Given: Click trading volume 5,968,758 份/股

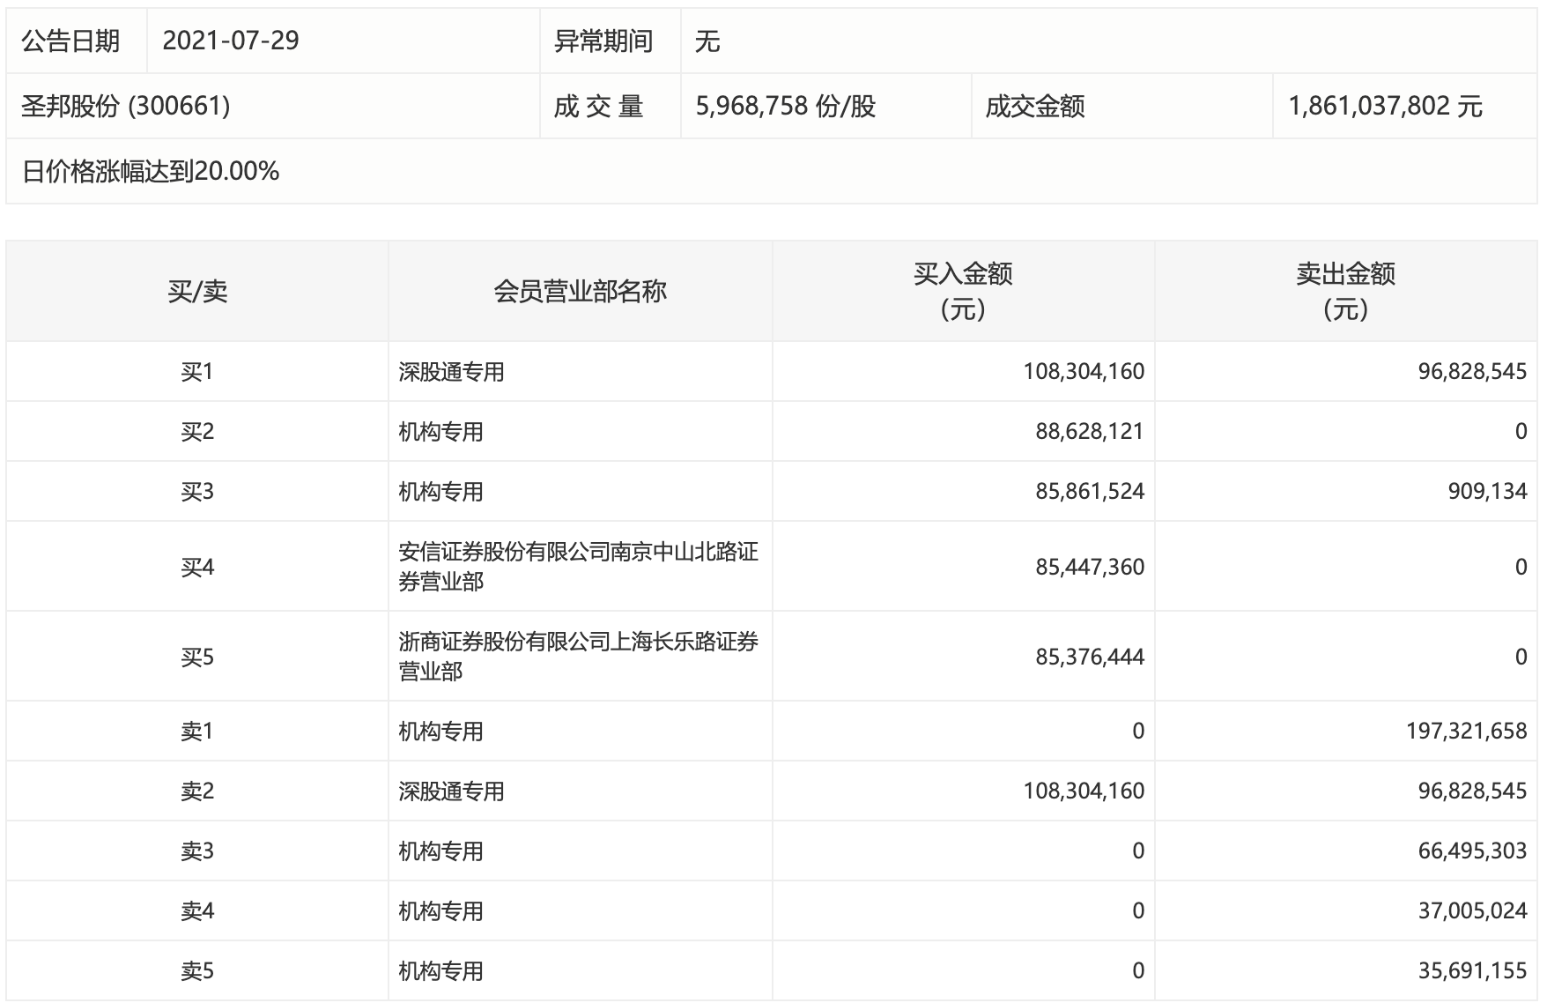Looking at the screenshot, I should click(785, 106).
